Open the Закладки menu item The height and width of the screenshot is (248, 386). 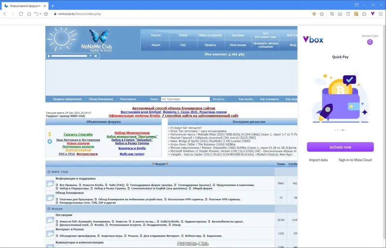click(238, 35)
